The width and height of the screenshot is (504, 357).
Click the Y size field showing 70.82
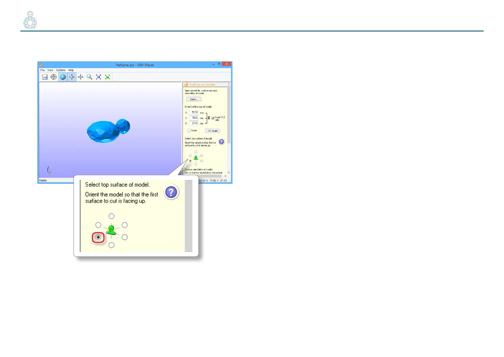pyautogui.click(x=194, y=118)
